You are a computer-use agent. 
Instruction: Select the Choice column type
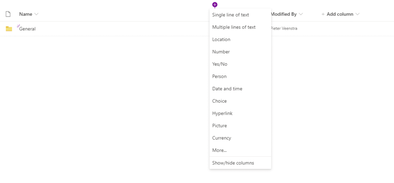(x=240, y=101)
